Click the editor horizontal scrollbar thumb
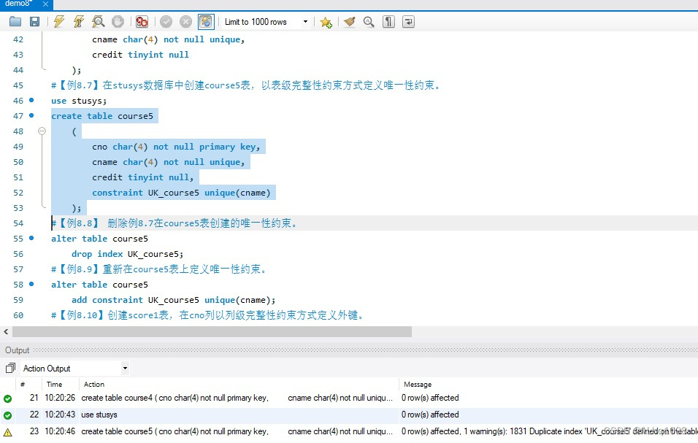This screenshot has width=698, height=443. coord(212,332)
